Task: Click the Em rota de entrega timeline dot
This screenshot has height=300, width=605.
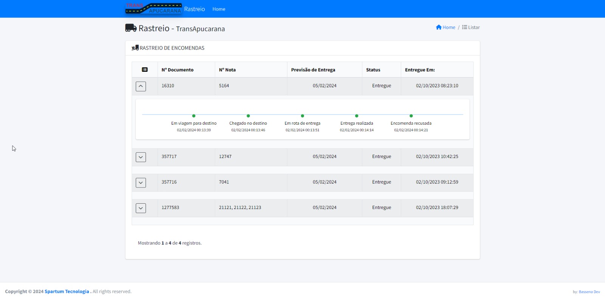Action: coord(302,116)
